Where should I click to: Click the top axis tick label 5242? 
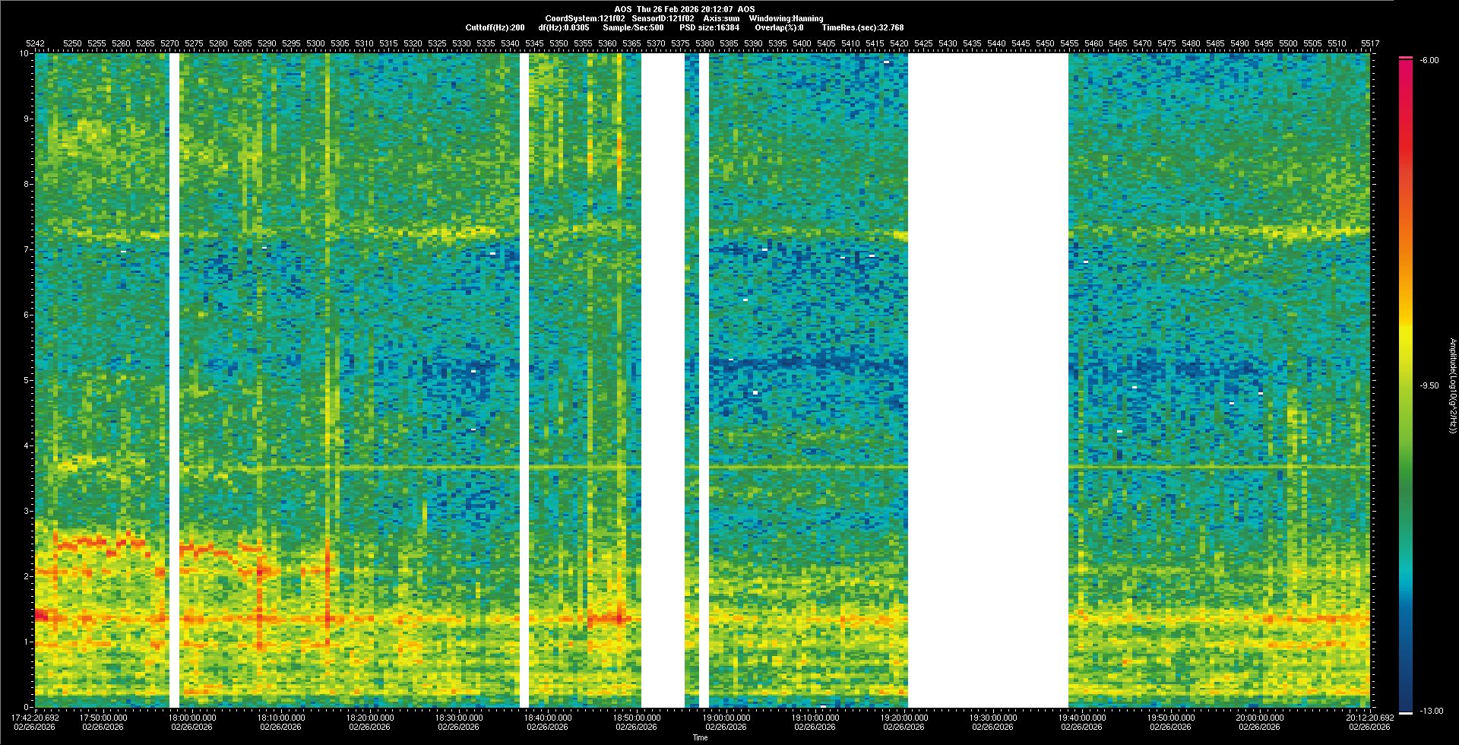pyautogui.click(x=35, y=44)
